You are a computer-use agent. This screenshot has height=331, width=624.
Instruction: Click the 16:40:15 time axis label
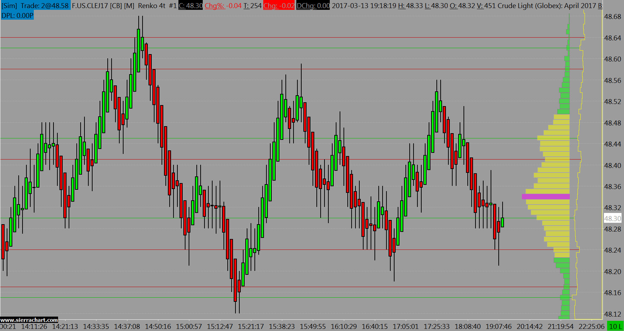pos(375,326)
